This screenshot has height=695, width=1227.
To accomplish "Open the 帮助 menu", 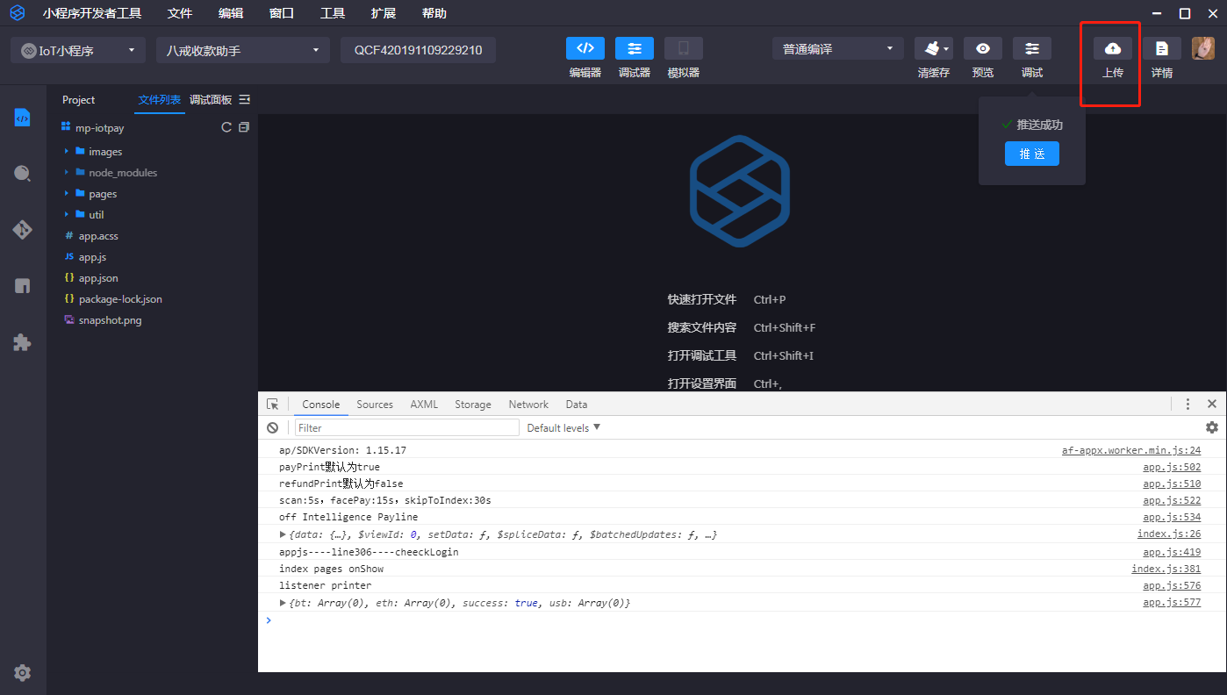I will [x=434, y=13].
